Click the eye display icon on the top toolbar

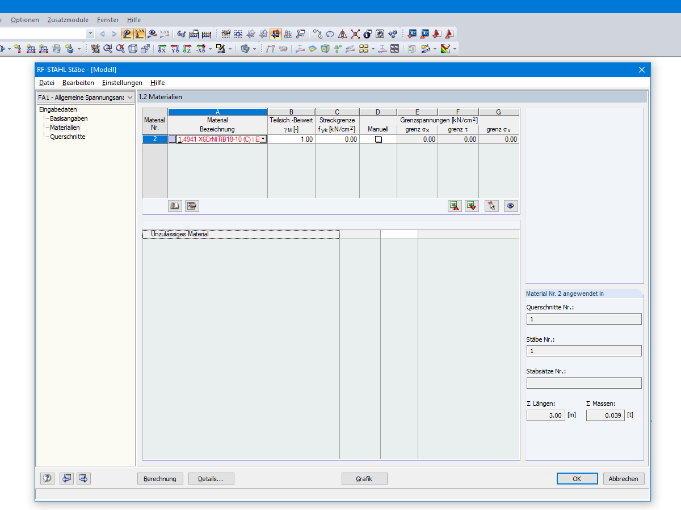(x=152, y=34)
